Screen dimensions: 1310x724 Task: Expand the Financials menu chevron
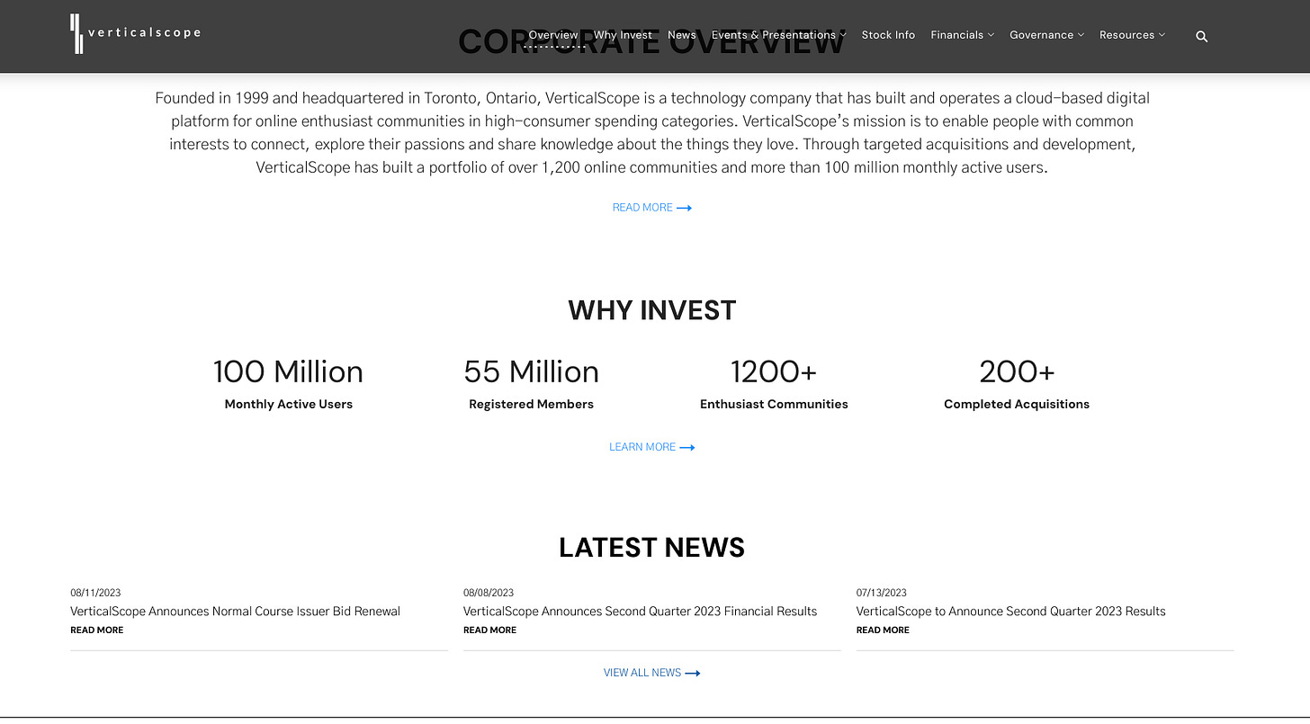(991, 35)
